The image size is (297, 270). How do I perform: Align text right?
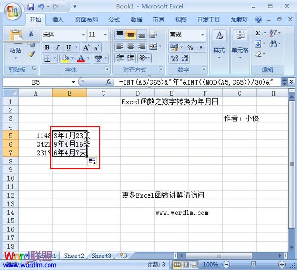tap(141, 46)
